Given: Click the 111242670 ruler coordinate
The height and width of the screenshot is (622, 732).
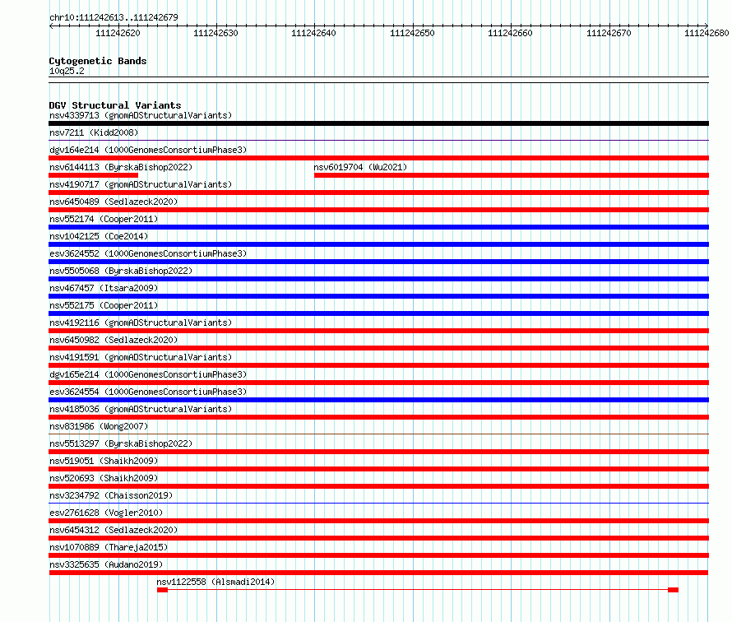Looking at the screenshot, I should pyautogui.click(x=609, y=33).
